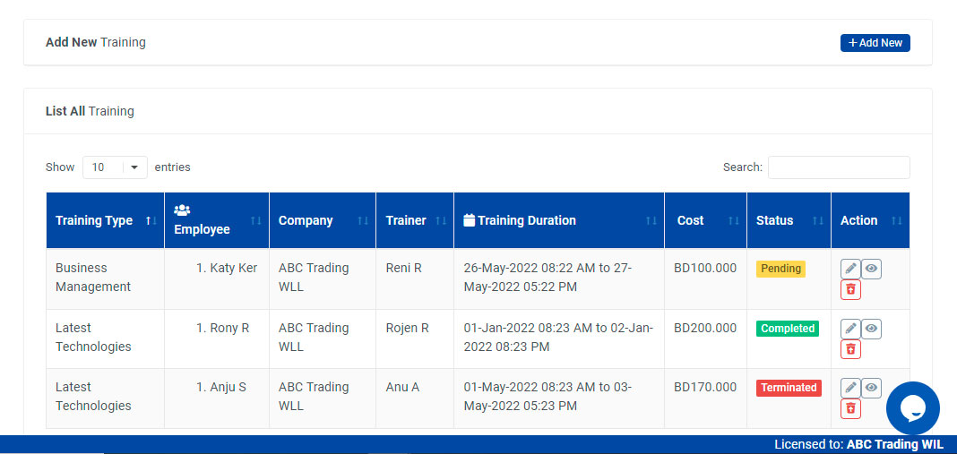Open the entries per page dropdown
This screenshot has height=454, width=957.
[115, 167]
